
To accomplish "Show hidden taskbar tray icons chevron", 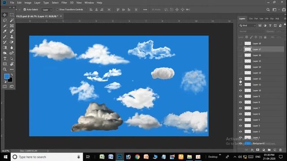I will click(235, 157).
